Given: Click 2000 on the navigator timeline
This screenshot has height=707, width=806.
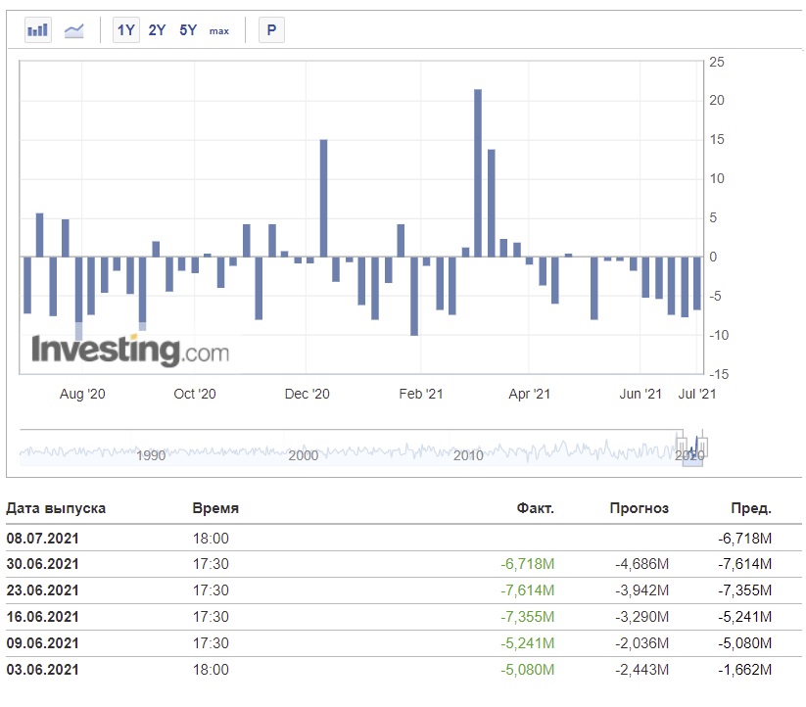Looking at the screenshot, I should coord(304,455).
